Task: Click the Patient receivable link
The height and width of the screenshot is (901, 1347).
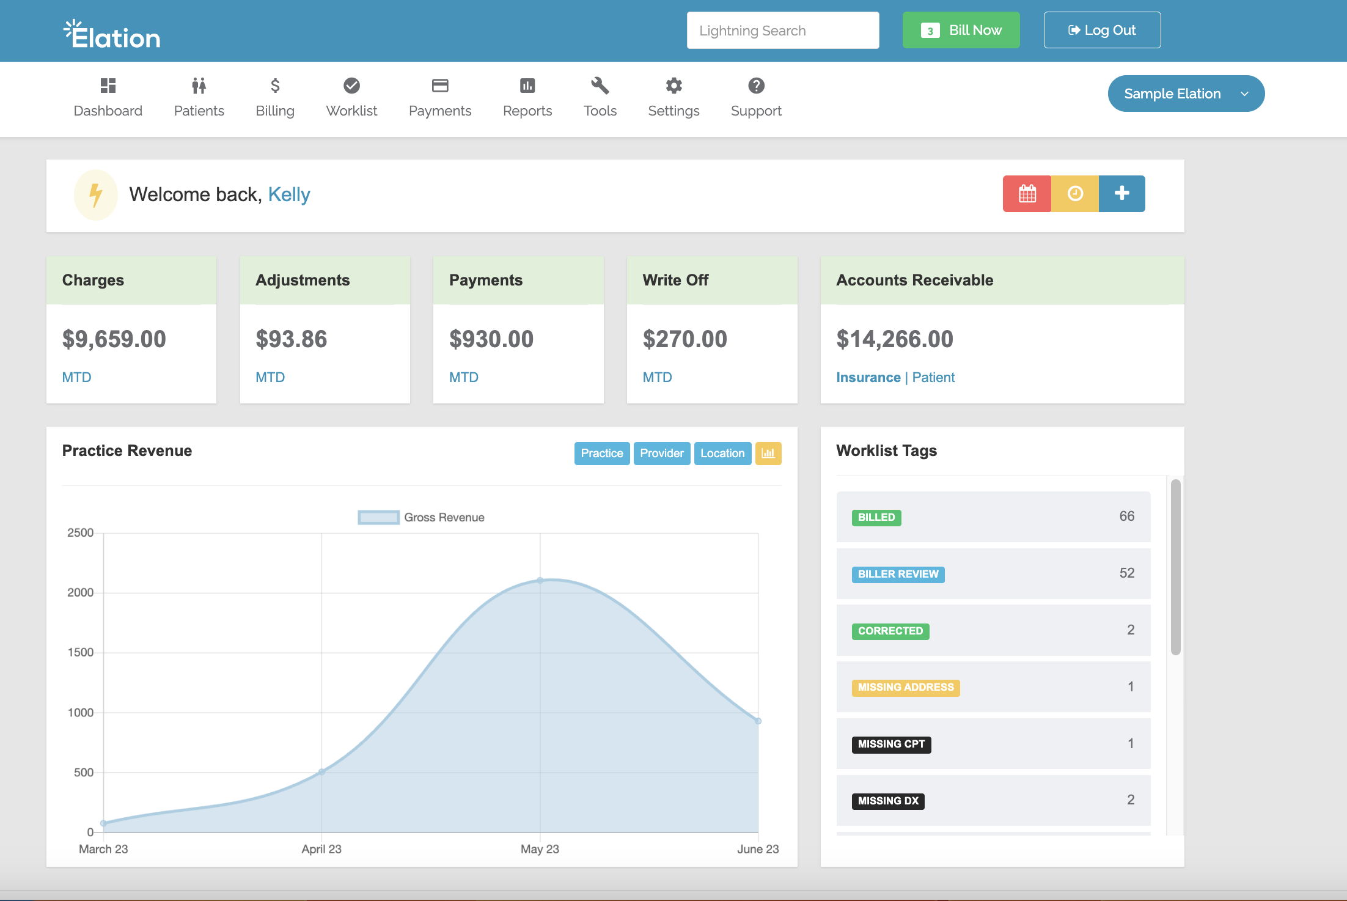Action: (x=933, y=377)
